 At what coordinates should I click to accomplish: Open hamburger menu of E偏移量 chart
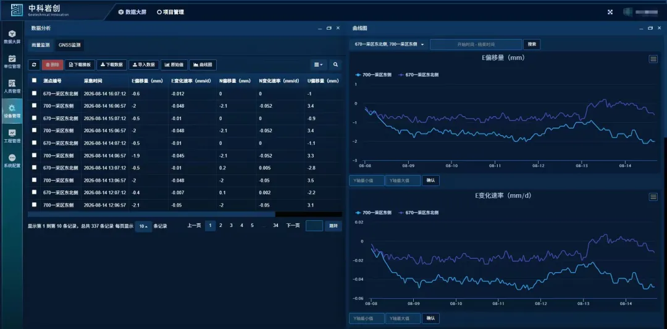[653, 59]
